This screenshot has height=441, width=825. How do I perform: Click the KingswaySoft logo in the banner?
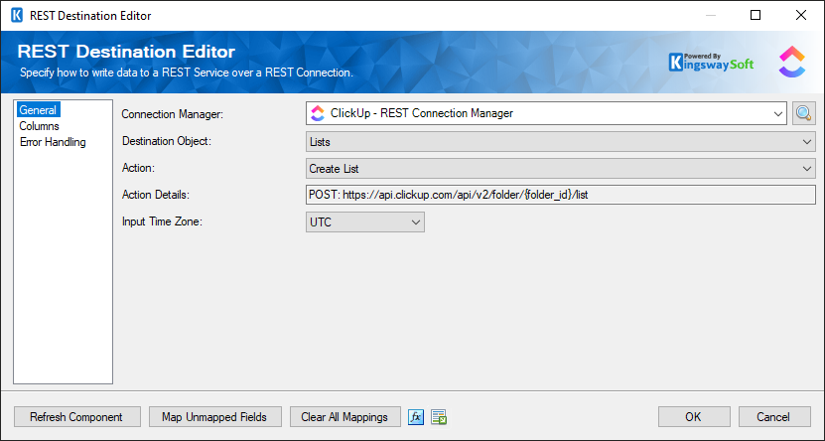tap(712, 63)
